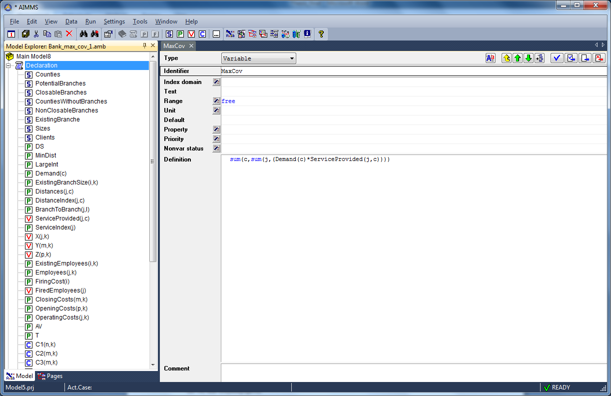The height and width of the screenshot is (396, 611).
Task: Check syntax with the blue checkmark button
Action: click(557, 58)
